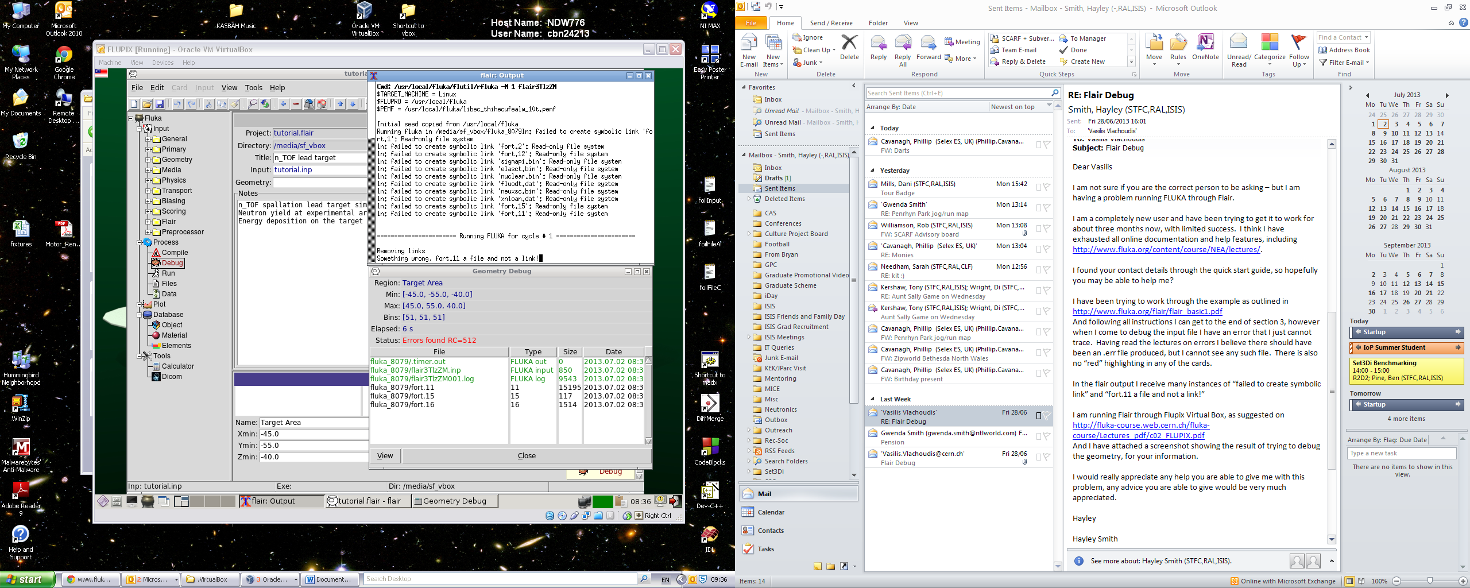
Task: Toggle flag on Williamson, Rob SCARF Advisory email
Action: (1047, 229)
